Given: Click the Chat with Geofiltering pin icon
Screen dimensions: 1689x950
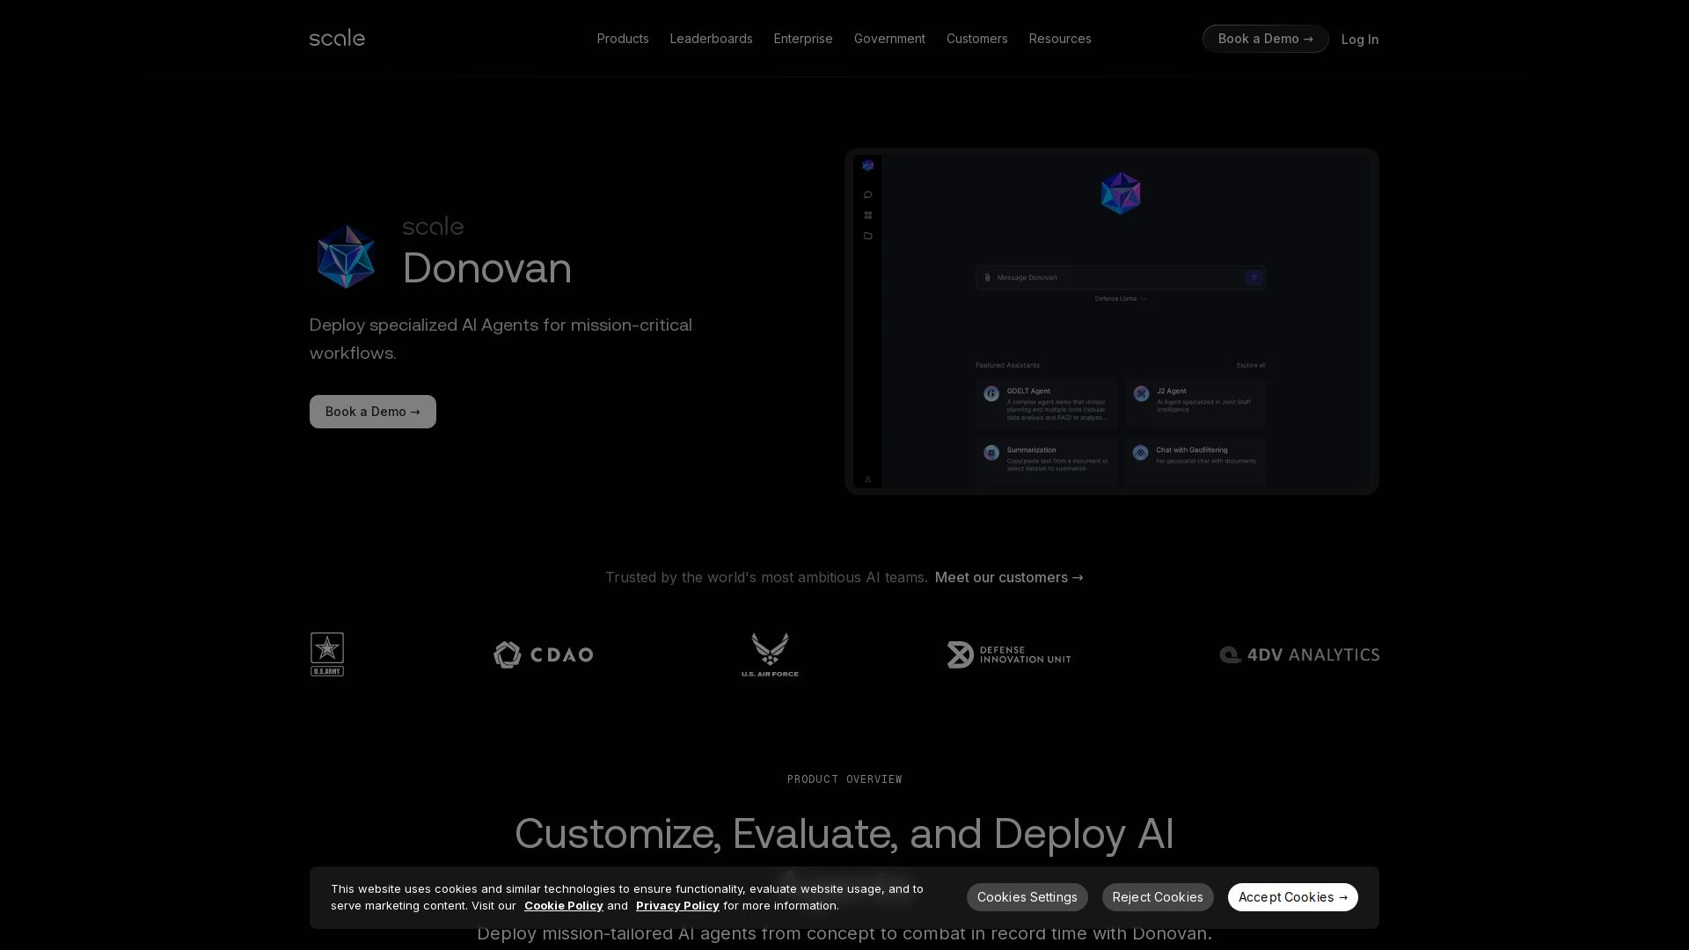Looking at the screenshot, I should pos(1140,452).
